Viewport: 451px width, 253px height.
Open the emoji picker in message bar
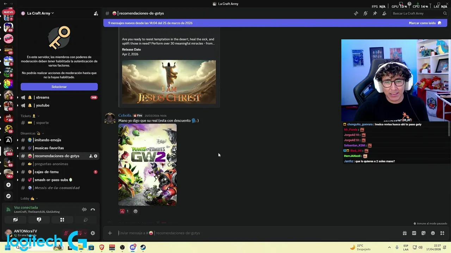tap(433, 233)
